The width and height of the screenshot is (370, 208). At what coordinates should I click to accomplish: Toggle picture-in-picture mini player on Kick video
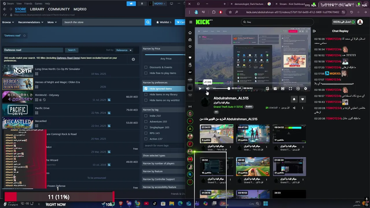(x=267, y=88)
